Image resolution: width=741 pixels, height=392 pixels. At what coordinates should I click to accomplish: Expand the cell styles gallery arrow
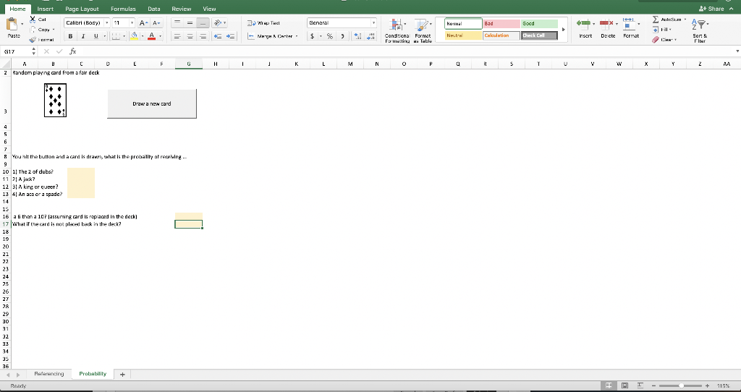pos(563,30)
